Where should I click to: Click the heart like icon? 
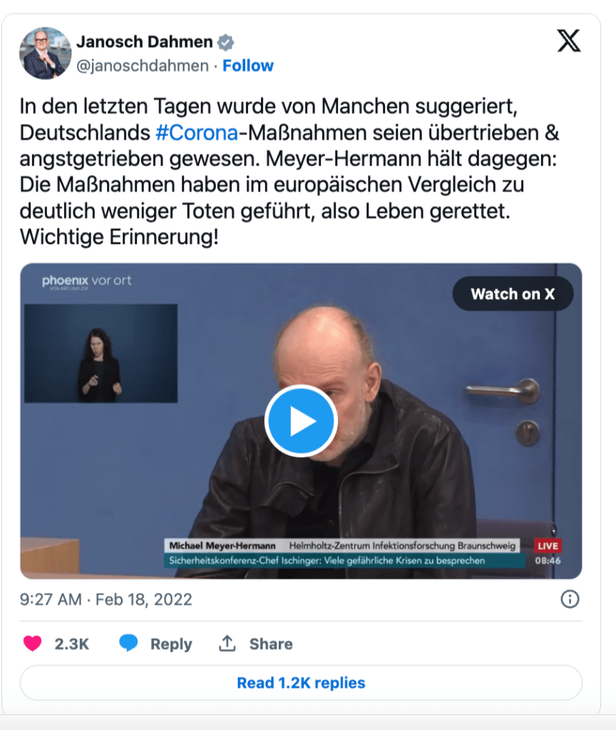[33, 644]
